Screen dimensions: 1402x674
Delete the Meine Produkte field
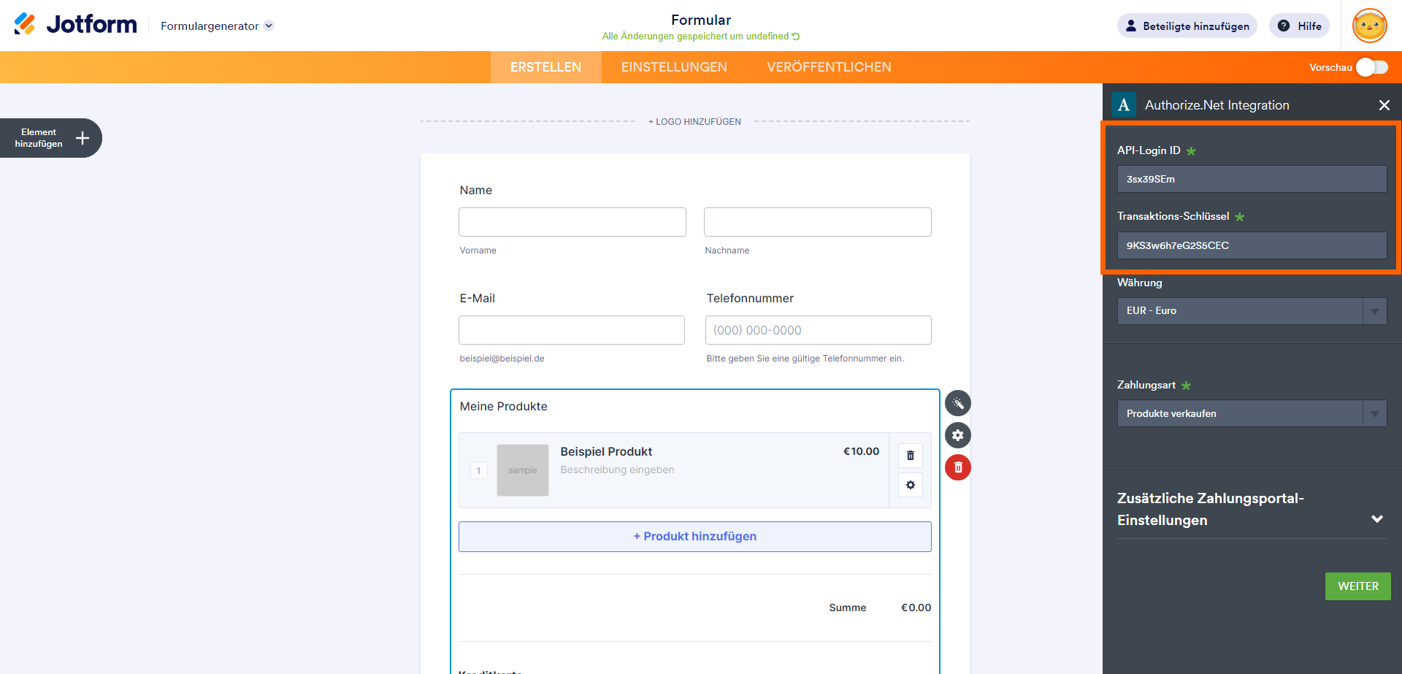(x=958, y=467)
